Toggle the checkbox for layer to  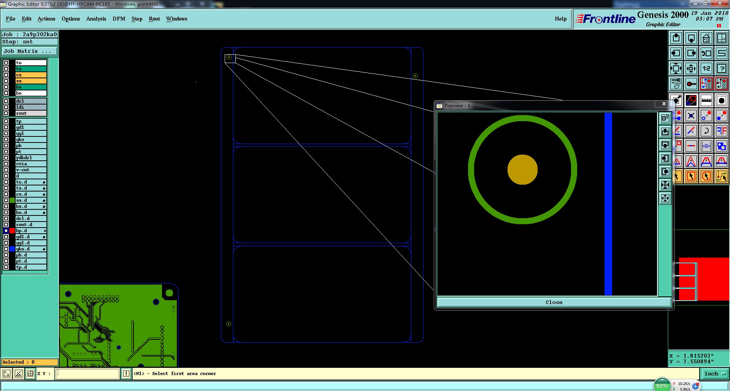[x=6, y=63]
